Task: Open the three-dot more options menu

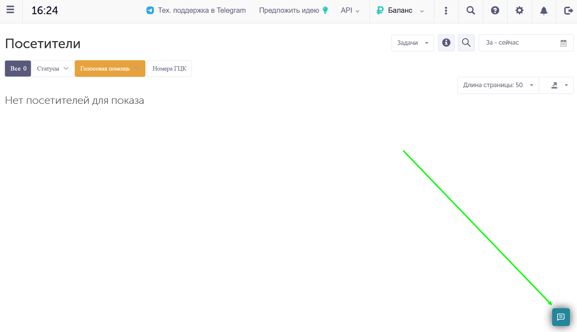Action: pos(446,11)
